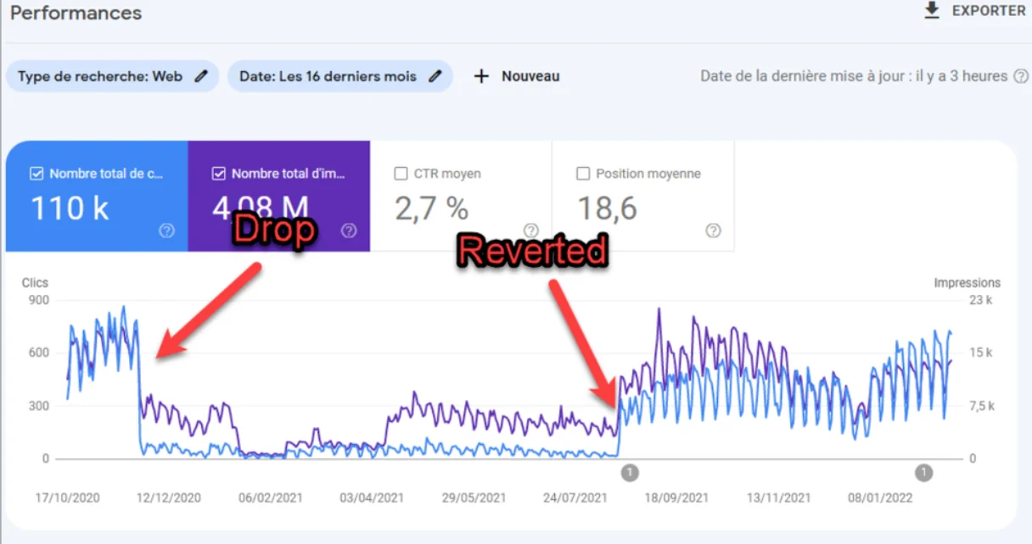Enable the CTR moyen checkbox

click(x=401, y=174)
